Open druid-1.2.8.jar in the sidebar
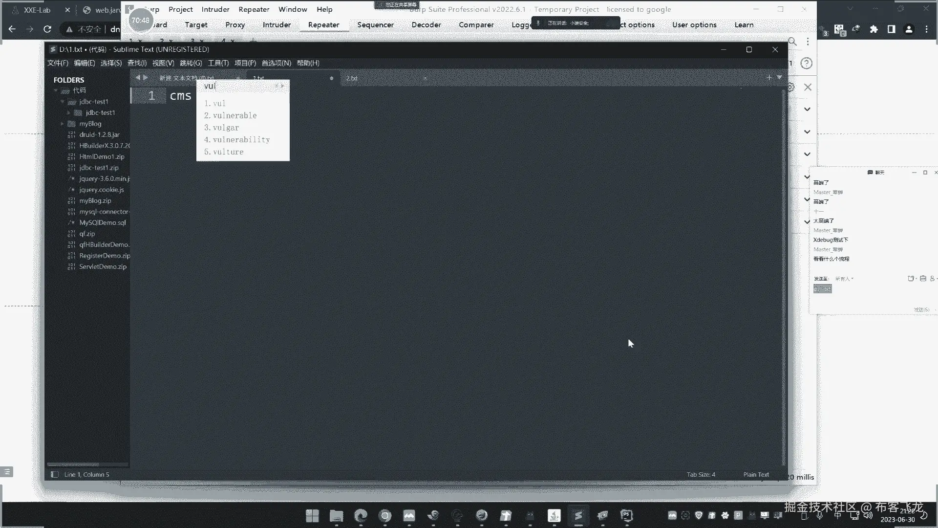The image size is (938, 528). coord(99,134)
